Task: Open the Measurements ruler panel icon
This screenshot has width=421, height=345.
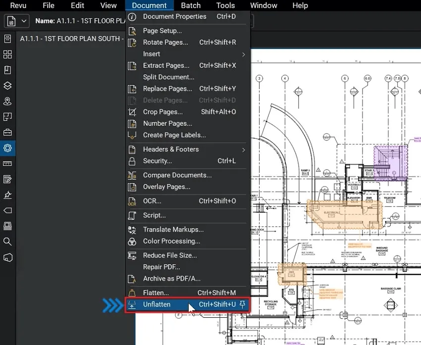Action: (7, 163)
